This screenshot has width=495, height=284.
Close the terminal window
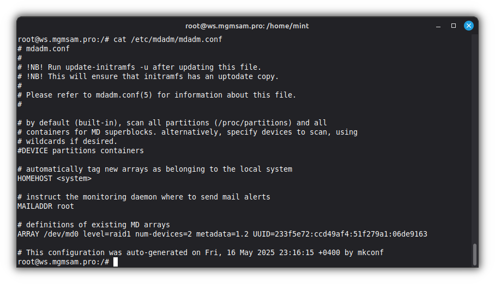pyautogui.click(x=468, y=26)
